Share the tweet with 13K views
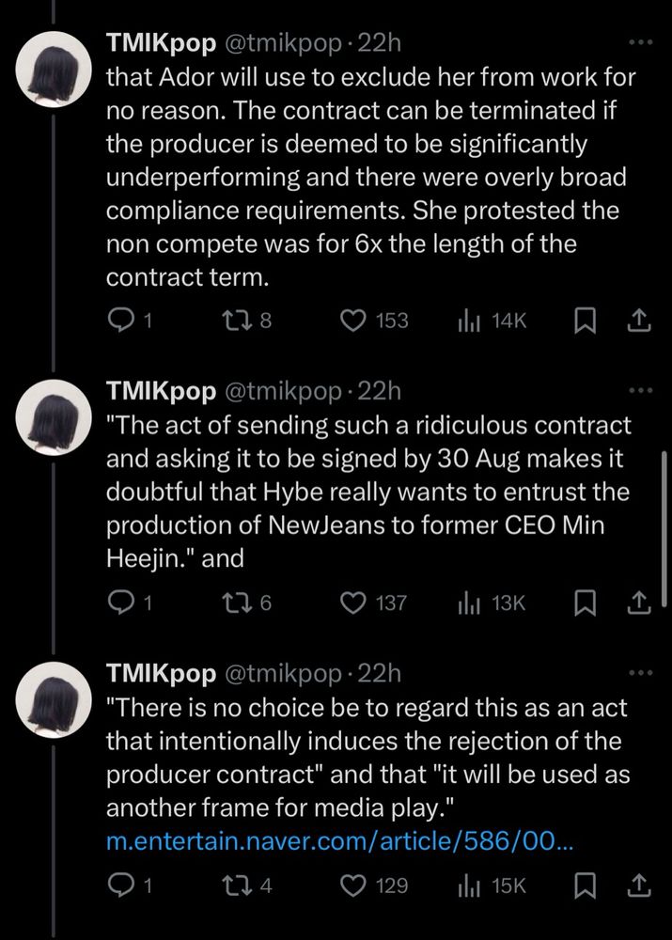The height and width of the screenshot is (940, 672). [x=639, y=603]
